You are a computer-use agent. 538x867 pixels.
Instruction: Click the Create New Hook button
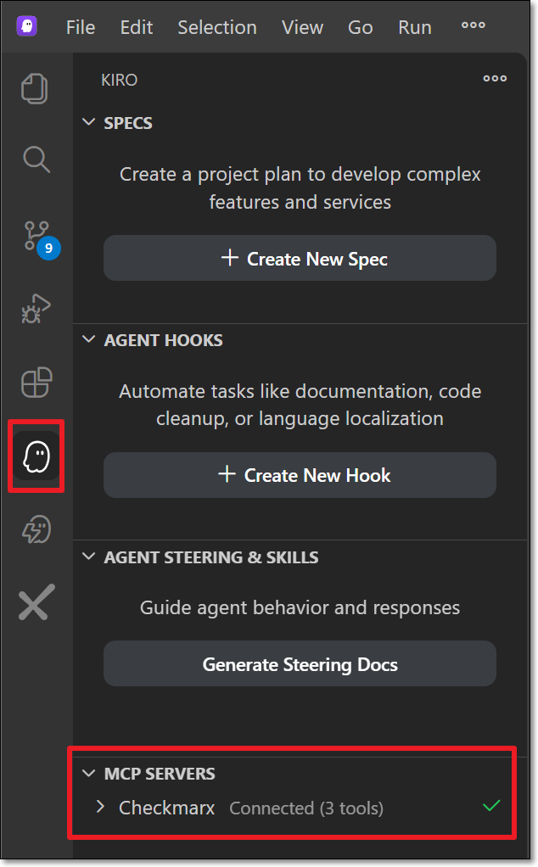pos(300,476)
